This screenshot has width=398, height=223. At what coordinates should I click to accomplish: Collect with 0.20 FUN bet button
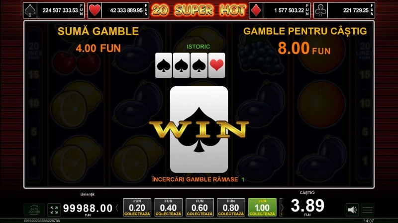[137, 207]
